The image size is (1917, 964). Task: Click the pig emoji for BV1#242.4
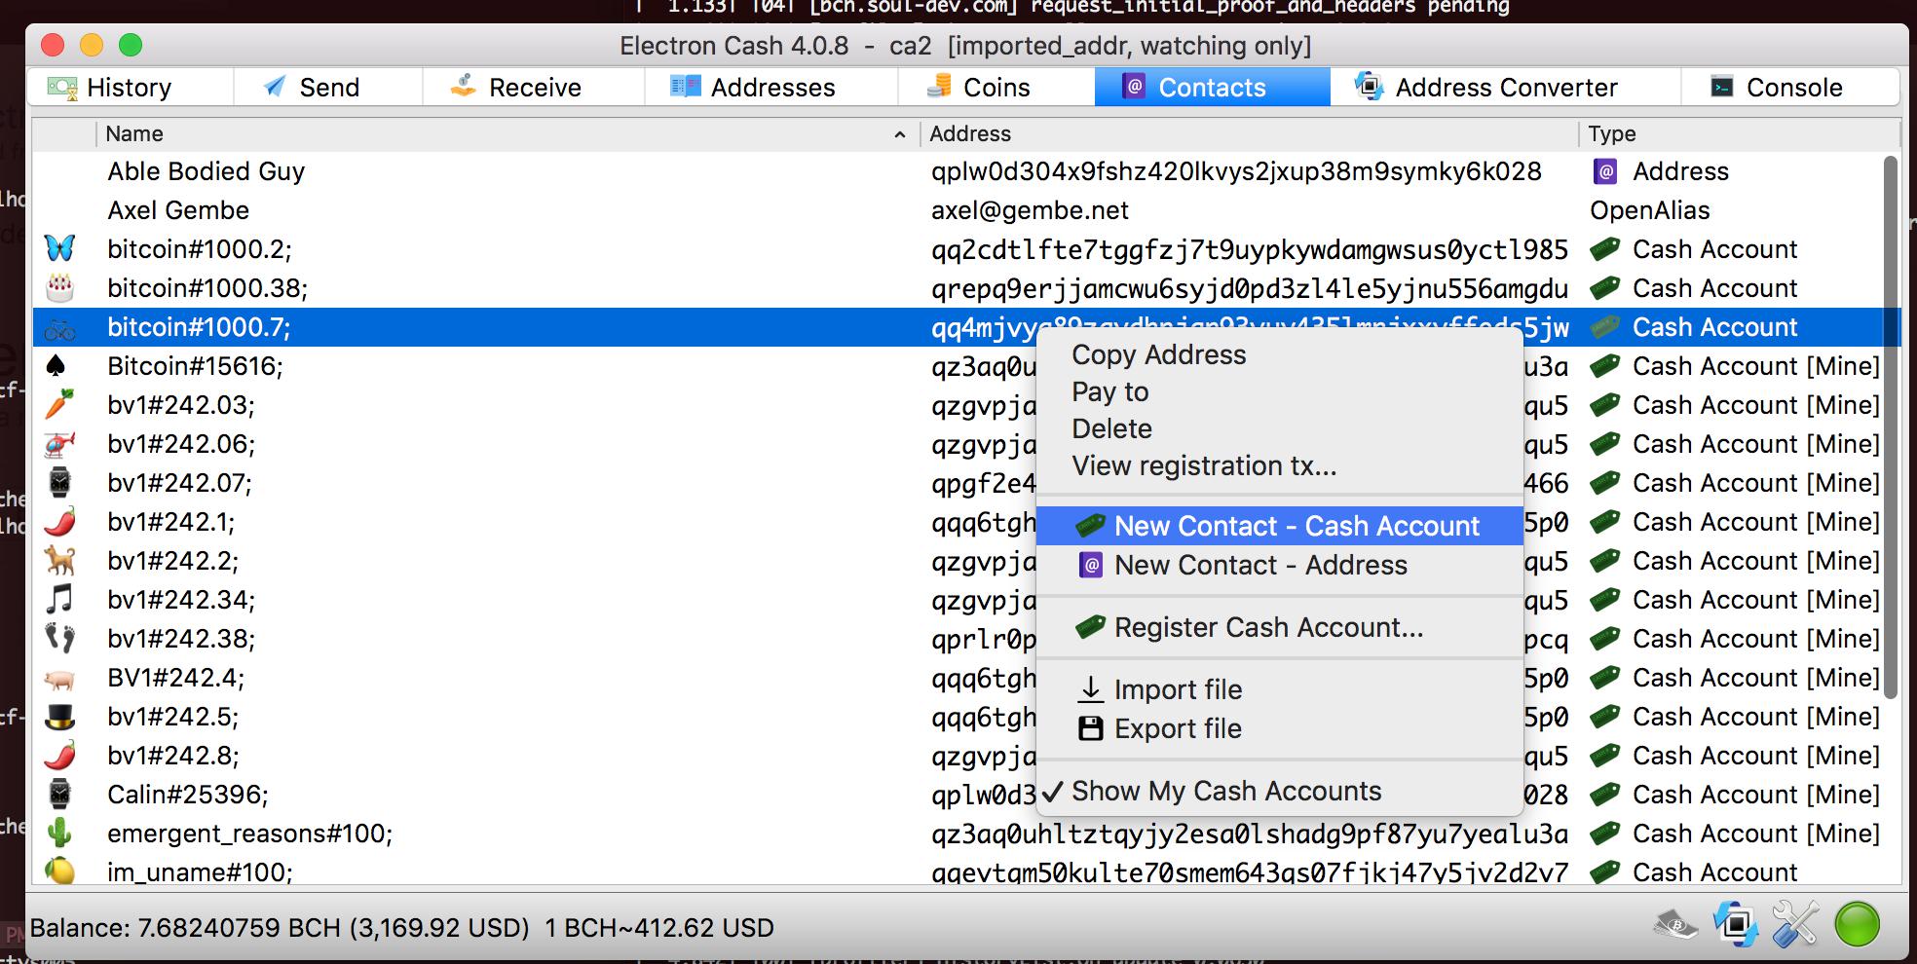[x=59, y=678]
